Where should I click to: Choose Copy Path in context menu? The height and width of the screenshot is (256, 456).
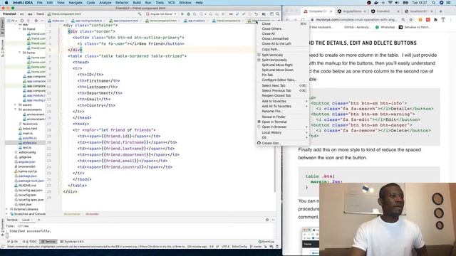click(282, 49)
